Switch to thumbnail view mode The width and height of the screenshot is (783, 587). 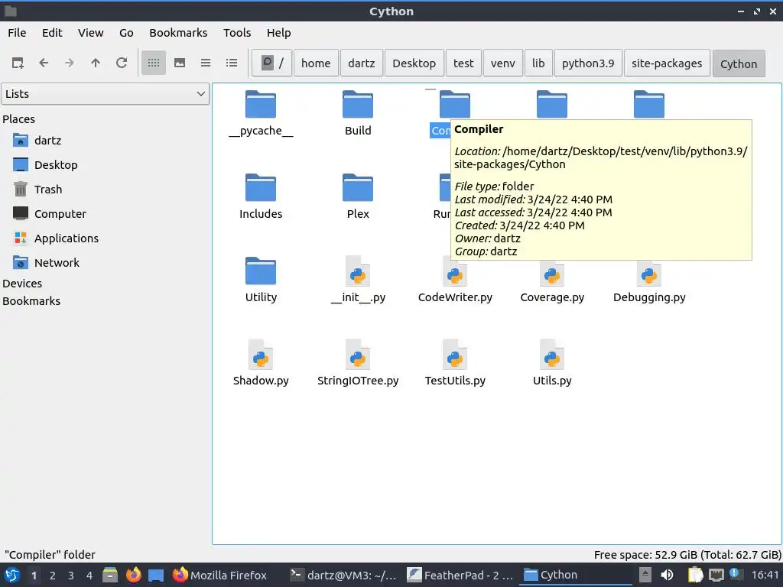click(180, 63)
